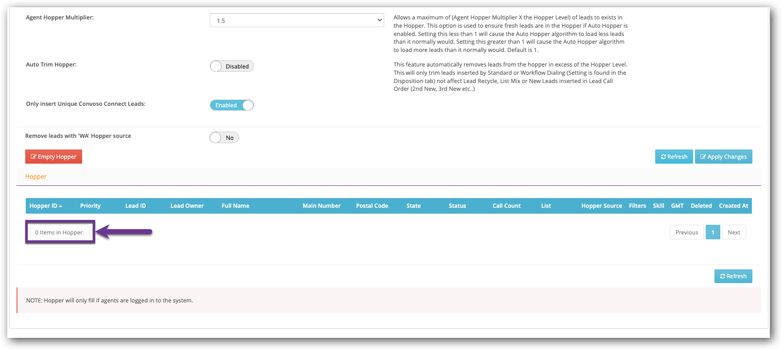Click the Empty Hopper red button

53,157
